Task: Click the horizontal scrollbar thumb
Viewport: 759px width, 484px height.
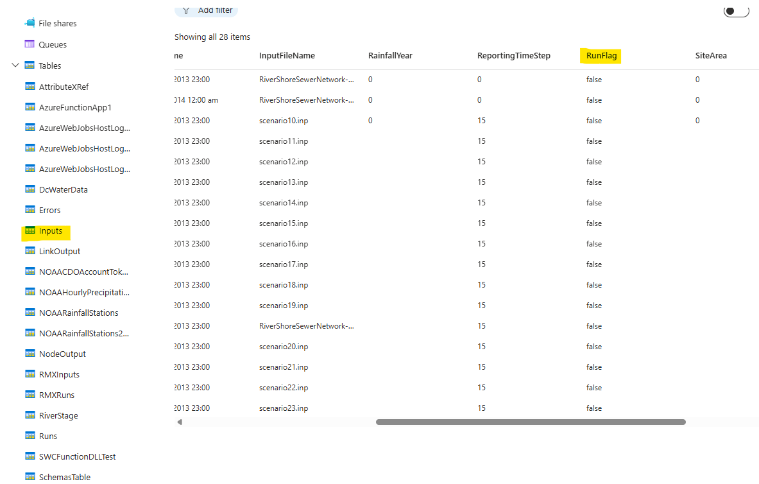Action: click(531, 422)
